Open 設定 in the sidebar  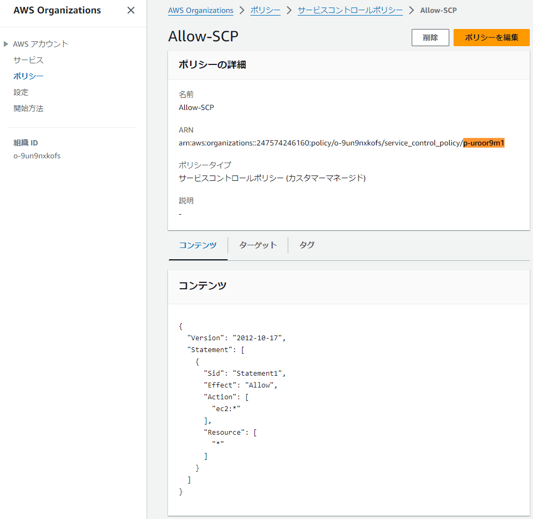click(x=21, y=92)
